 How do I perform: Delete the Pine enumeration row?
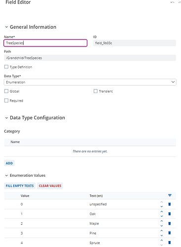(x=170, y=233)
